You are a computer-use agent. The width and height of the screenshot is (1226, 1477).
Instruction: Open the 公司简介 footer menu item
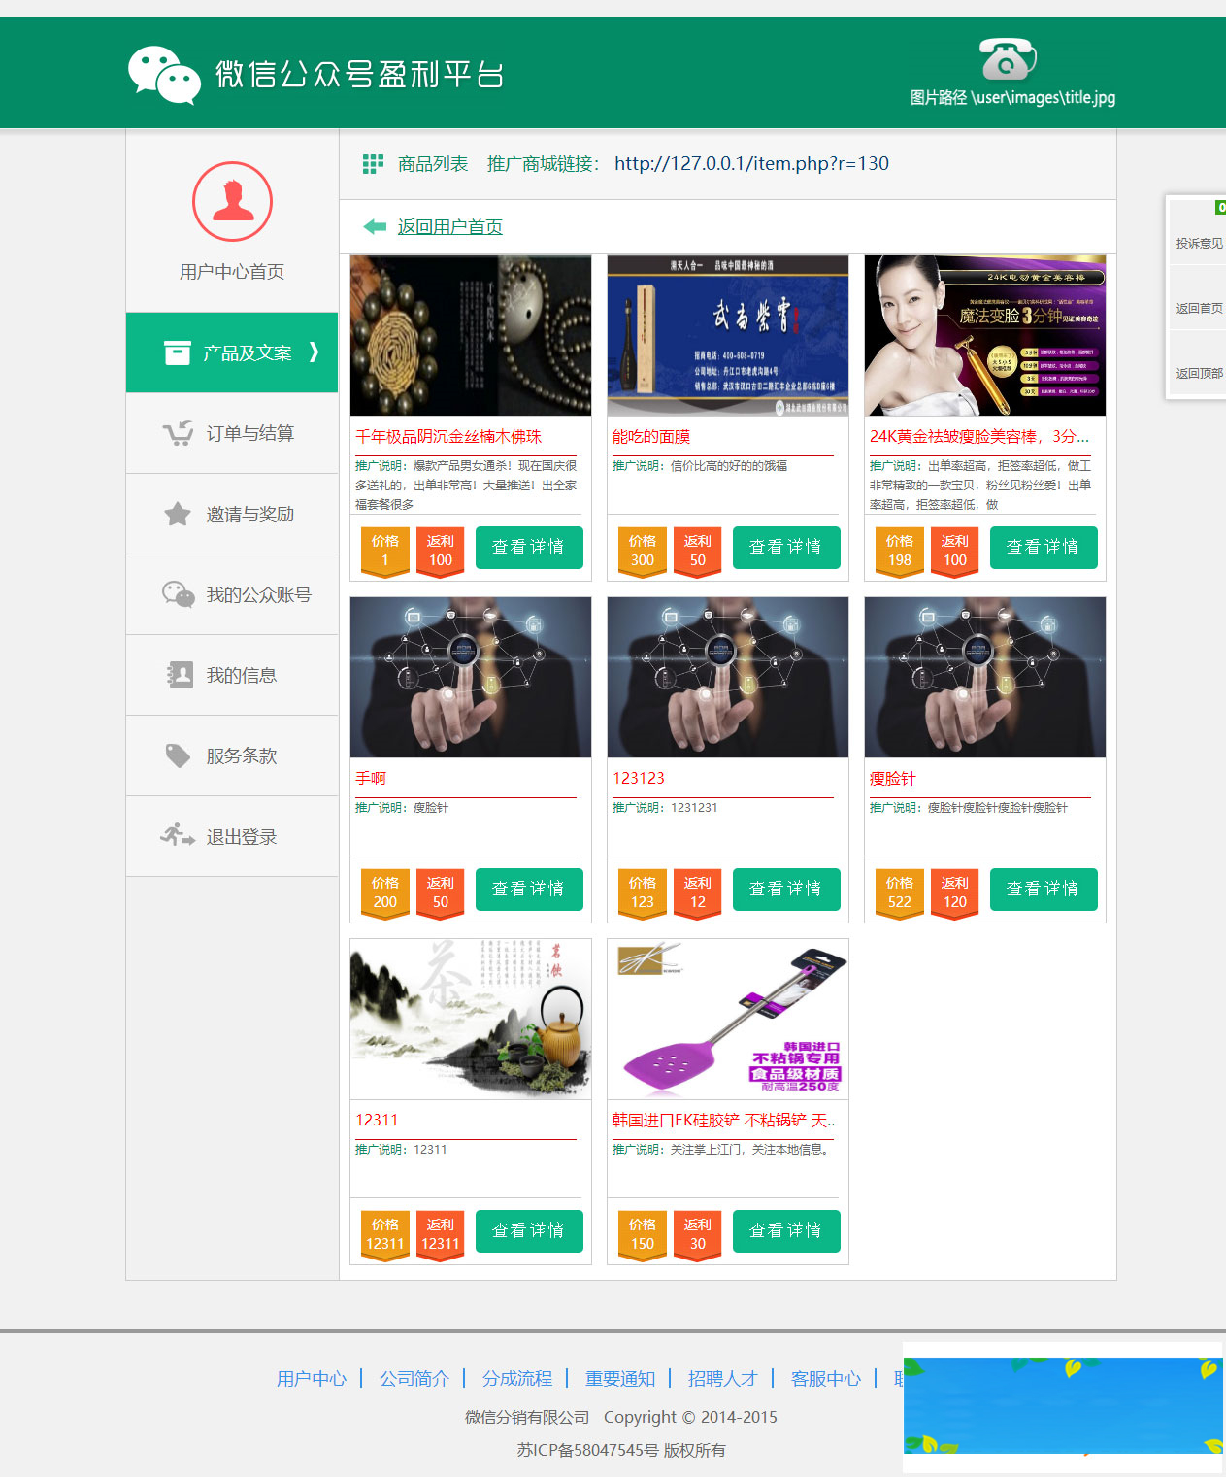(x=416, y=1378)
